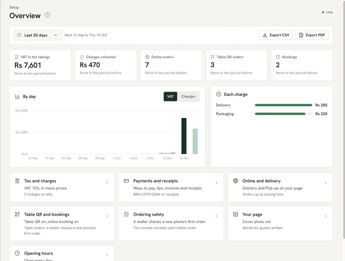Click the clock icon on Opening hours

(x=17, y=253)
